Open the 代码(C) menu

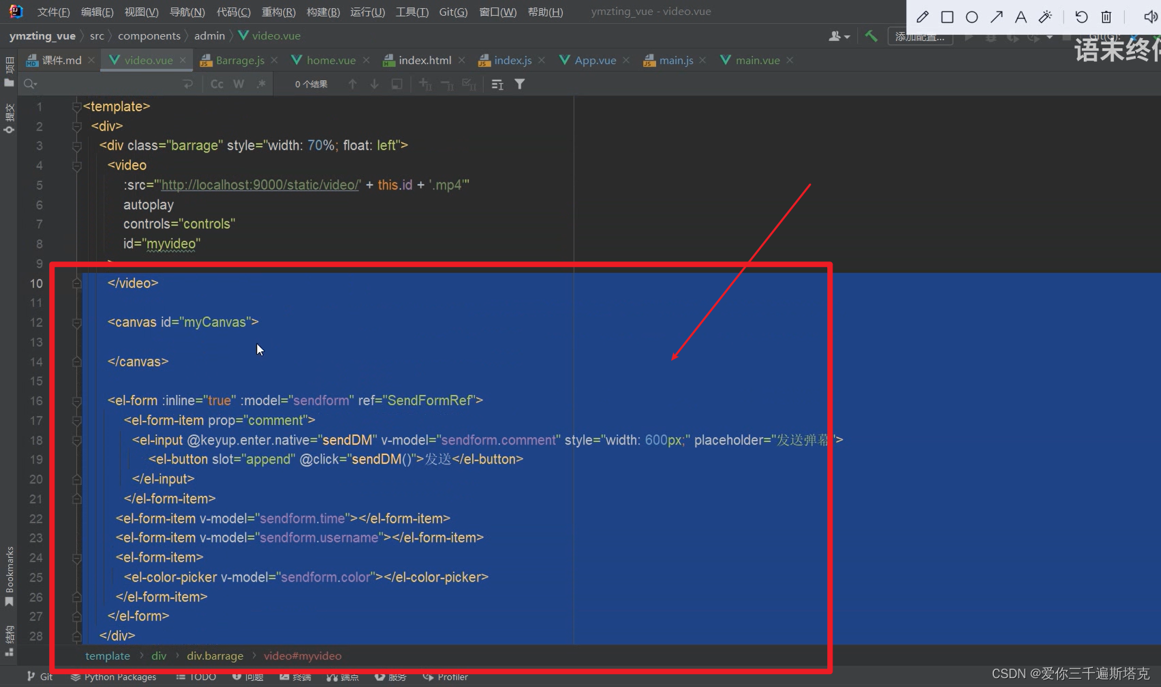point(233,12)
